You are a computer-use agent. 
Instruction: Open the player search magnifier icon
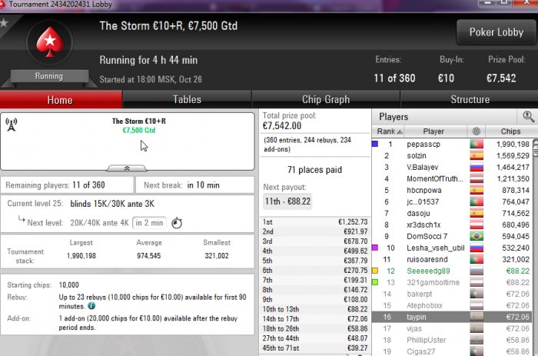point(528,117)
